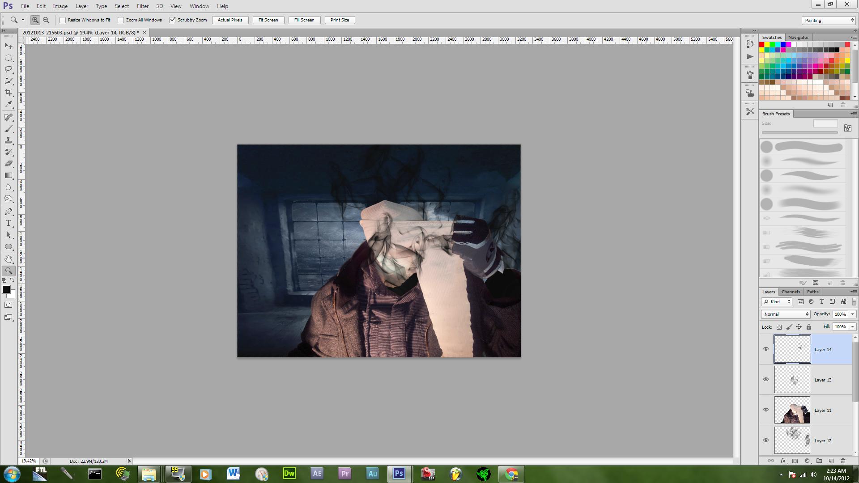Switch to the Paths tab
This screenshot has width=859, height=483.
(812, 292)
